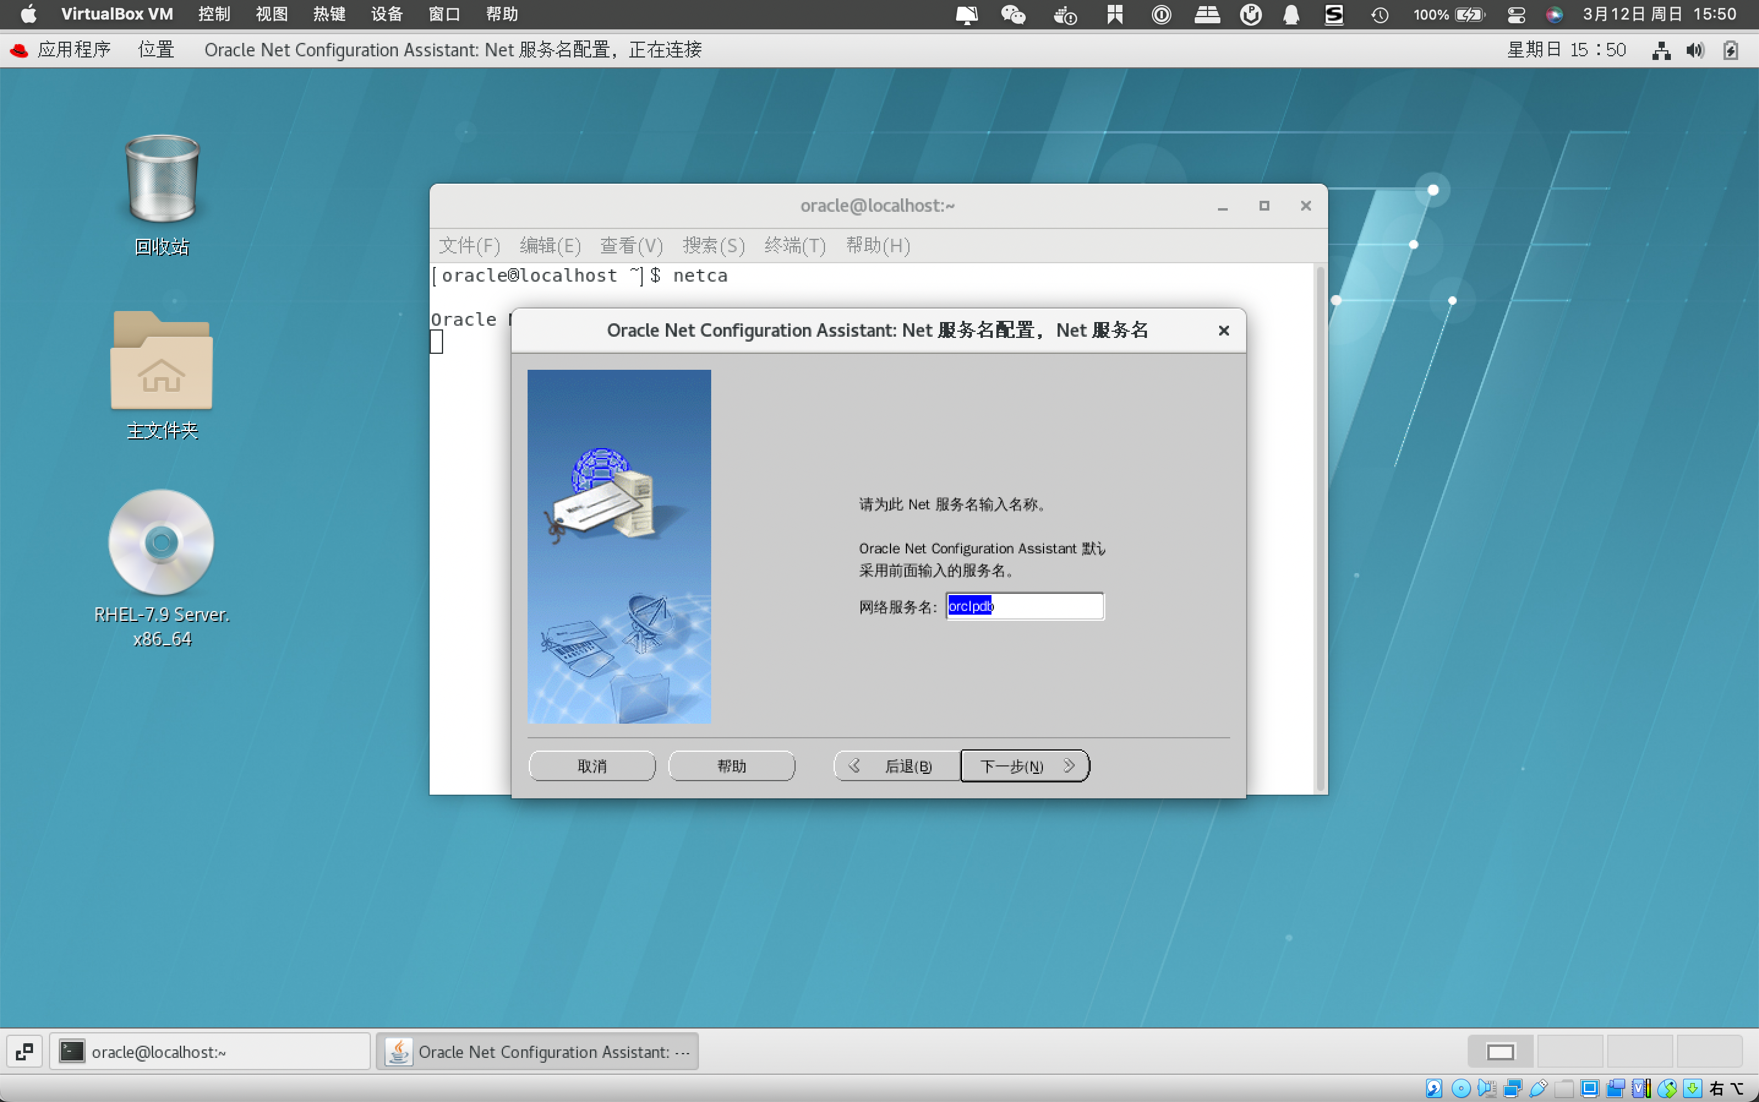Click VirtualBox audio indicator icon
This screenshot has width=1759, height=1102.
tap(1487, 1089)
